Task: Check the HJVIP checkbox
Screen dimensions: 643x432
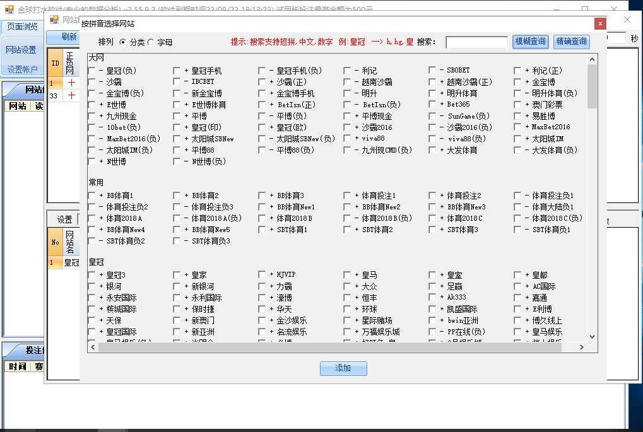Action: click(x=262, y=274)
